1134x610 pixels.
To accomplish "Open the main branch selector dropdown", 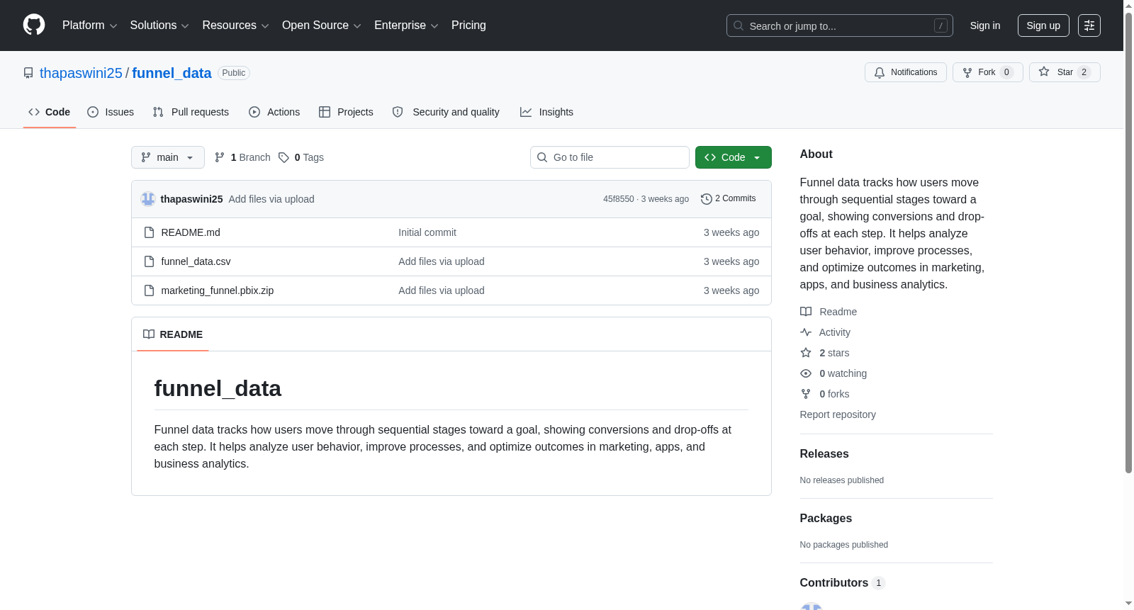I will click(x=168, y=157).
